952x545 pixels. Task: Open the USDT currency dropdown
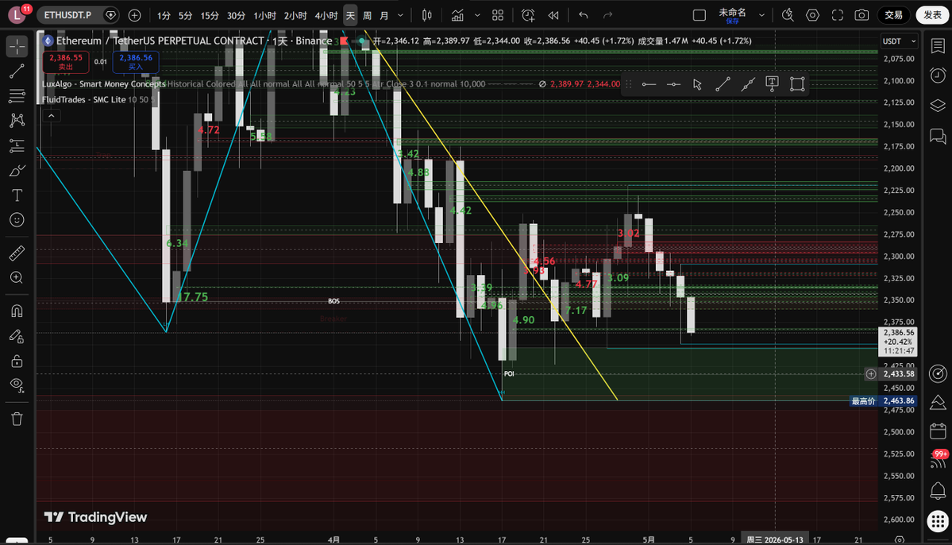pyautogui.click(x=899, y=41)
